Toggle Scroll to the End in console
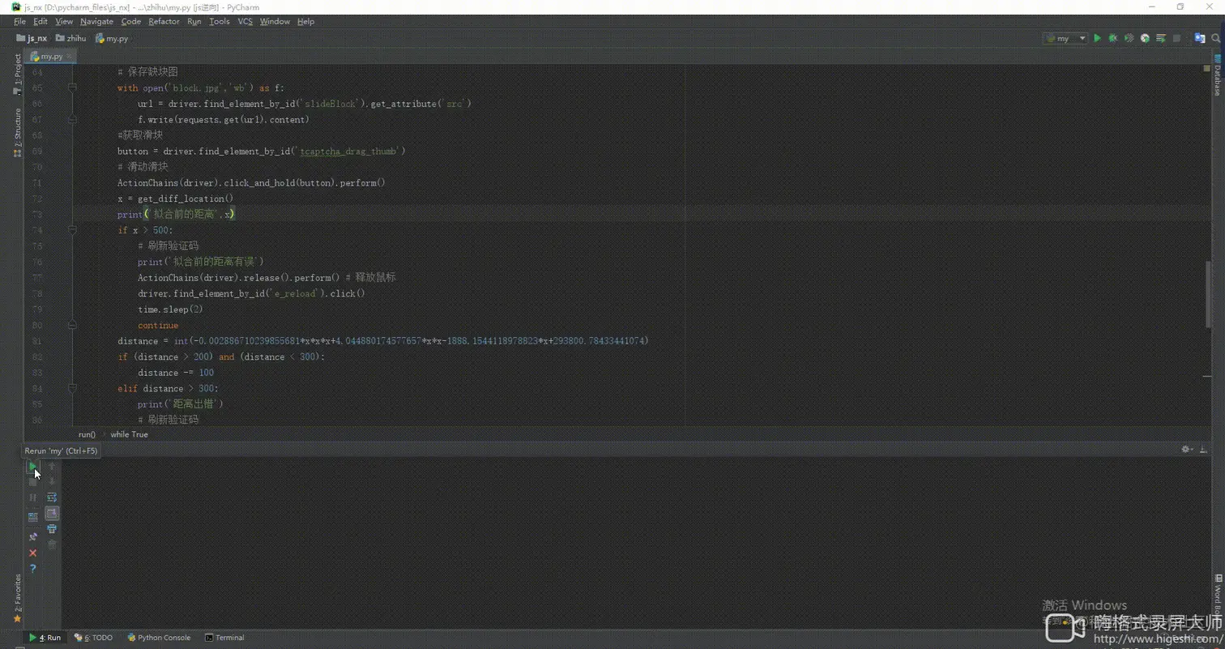 (x=52, y=514)
